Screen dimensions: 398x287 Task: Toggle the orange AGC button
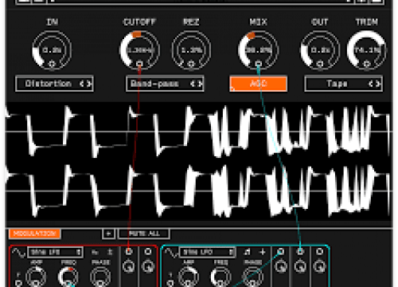click(258, 84)
